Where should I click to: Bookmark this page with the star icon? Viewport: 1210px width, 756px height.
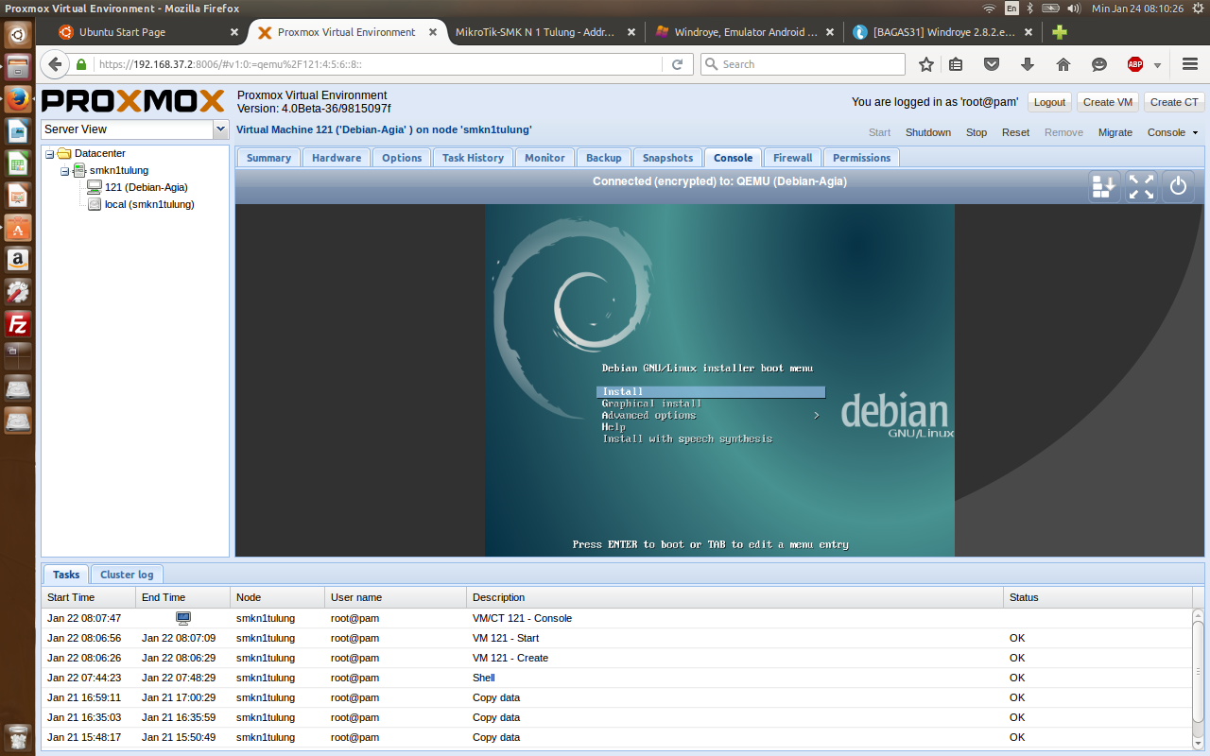tap(926, 64)
